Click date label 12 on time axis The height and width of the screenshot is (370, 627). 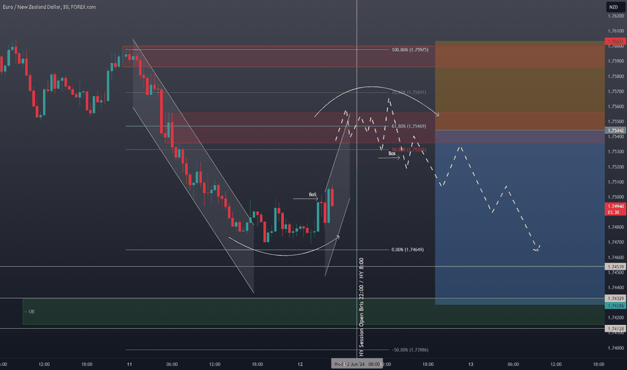point(300,364)
